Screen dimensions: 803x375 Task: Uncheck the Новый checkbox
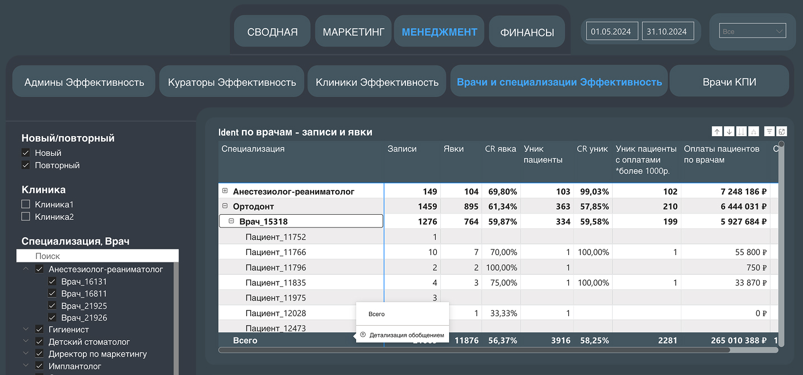coord(26,153)
